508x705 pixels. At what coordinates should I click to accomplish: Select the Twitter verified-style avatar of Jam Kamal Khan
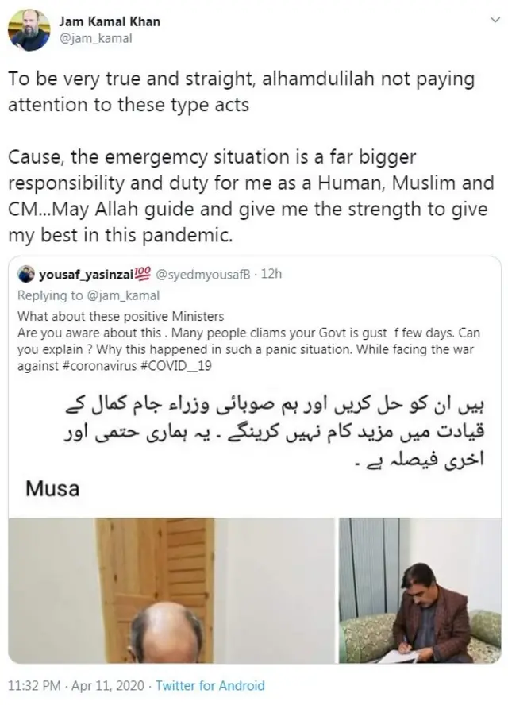click(x=29, y=29)
